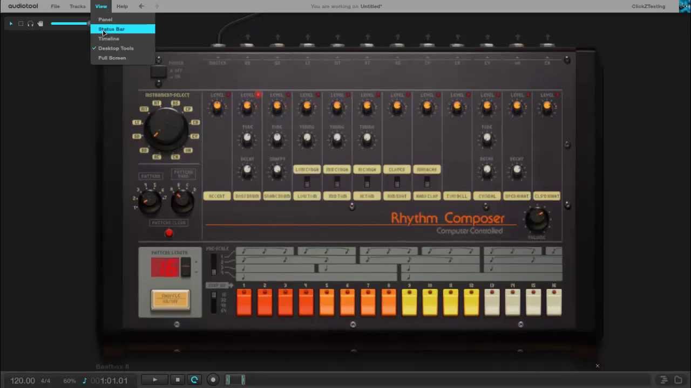This screenshot has width=691, height=388.
Task: Click the Snare Drum snappy knob
Action: pyautogui.click(x=277, y=170)
